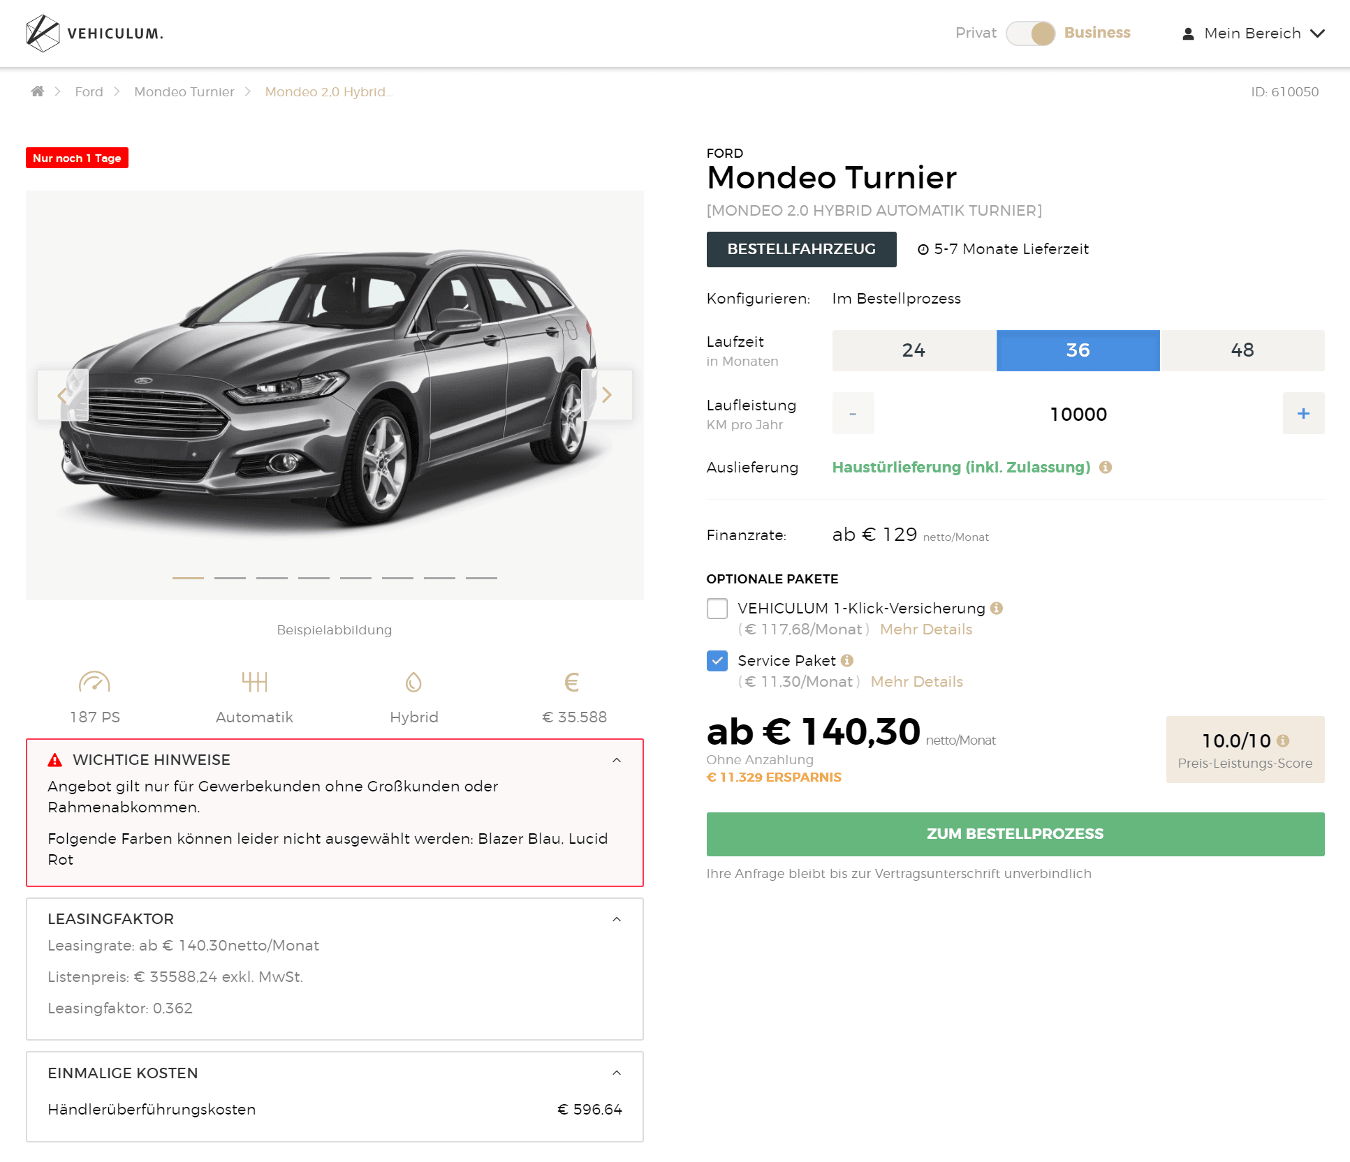The height and width of the screenshot is (1162, 1350).
Task: Increase Laufleistung with plus button
Action: click(1303, 413)
